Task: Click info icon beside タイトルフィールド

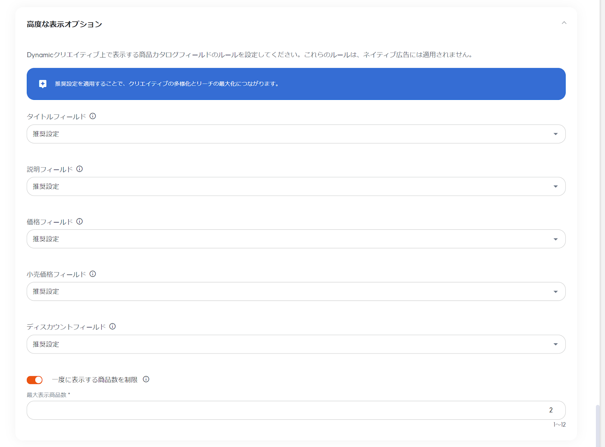Action: pyautogui.click(x=93, y=116)
